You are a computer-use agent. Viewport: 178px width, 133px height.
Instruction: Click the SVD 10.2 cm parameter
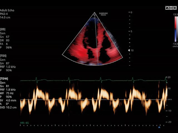click(x=8, y=108)
